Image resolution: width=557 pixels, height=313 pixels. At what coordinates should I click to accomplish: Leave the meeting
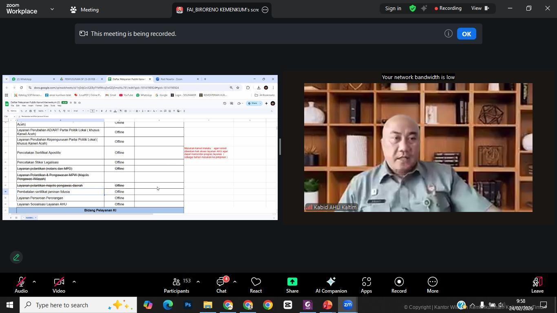(537, 285)
